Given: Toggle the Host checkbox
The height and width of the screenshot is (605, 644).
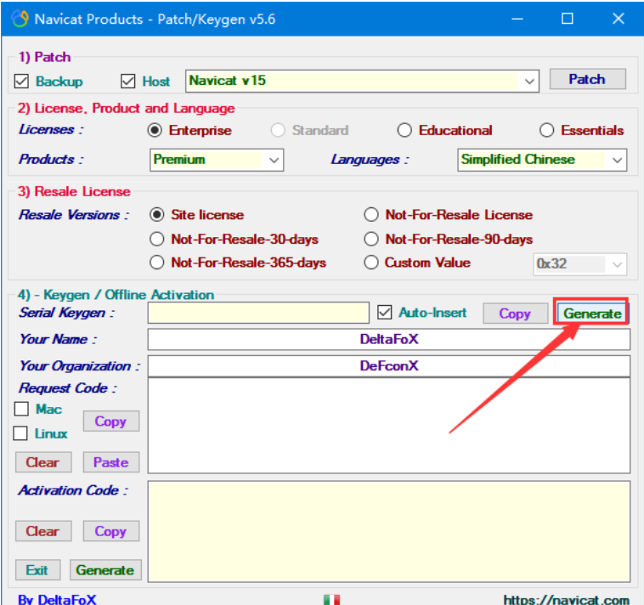Looking at the screenshot, I should [x=127, y=82].
